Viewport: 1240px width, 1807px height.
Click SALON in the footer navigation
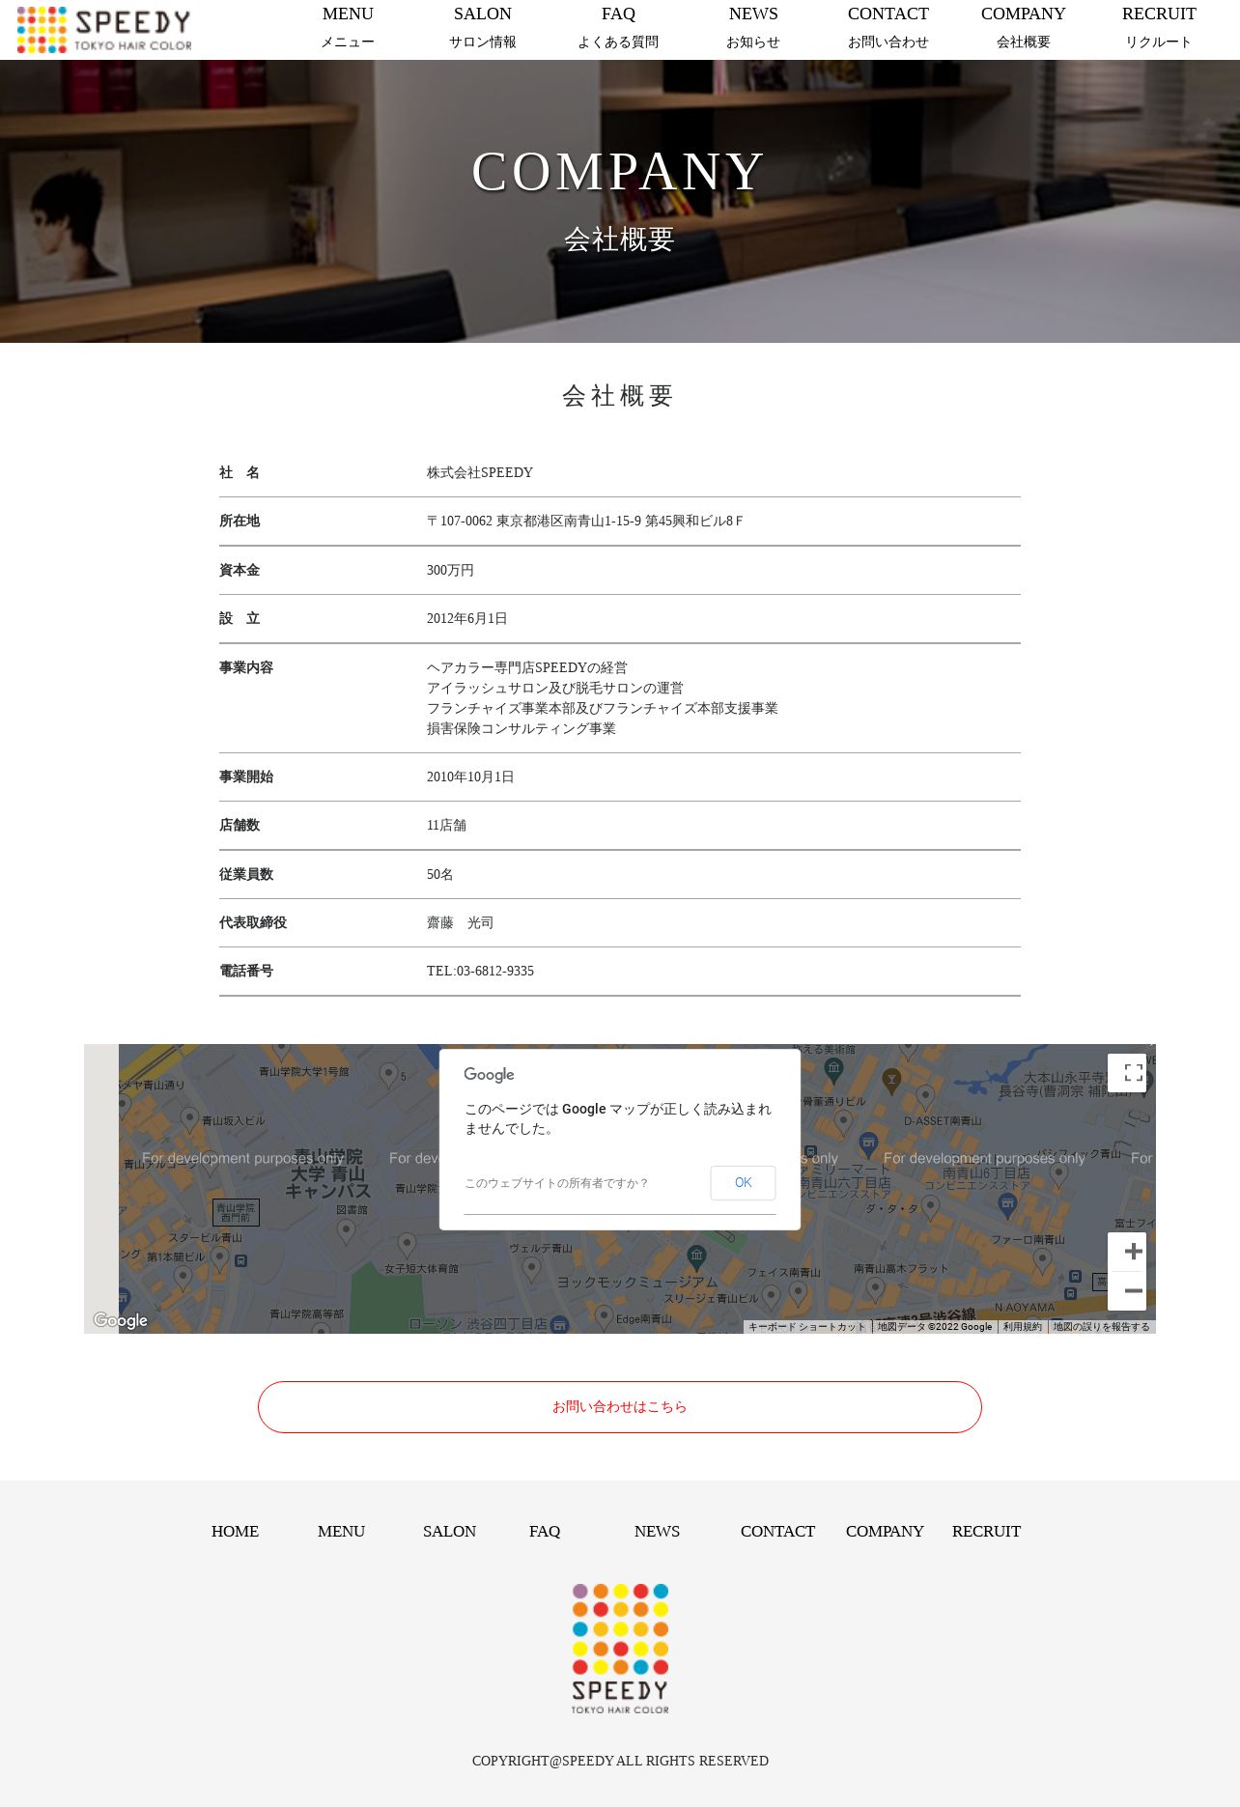coord(449,1532)
